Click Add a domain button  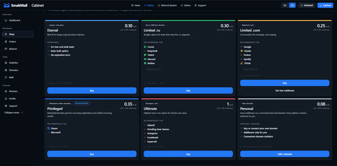pyautogui.click(x=285, y=154)
